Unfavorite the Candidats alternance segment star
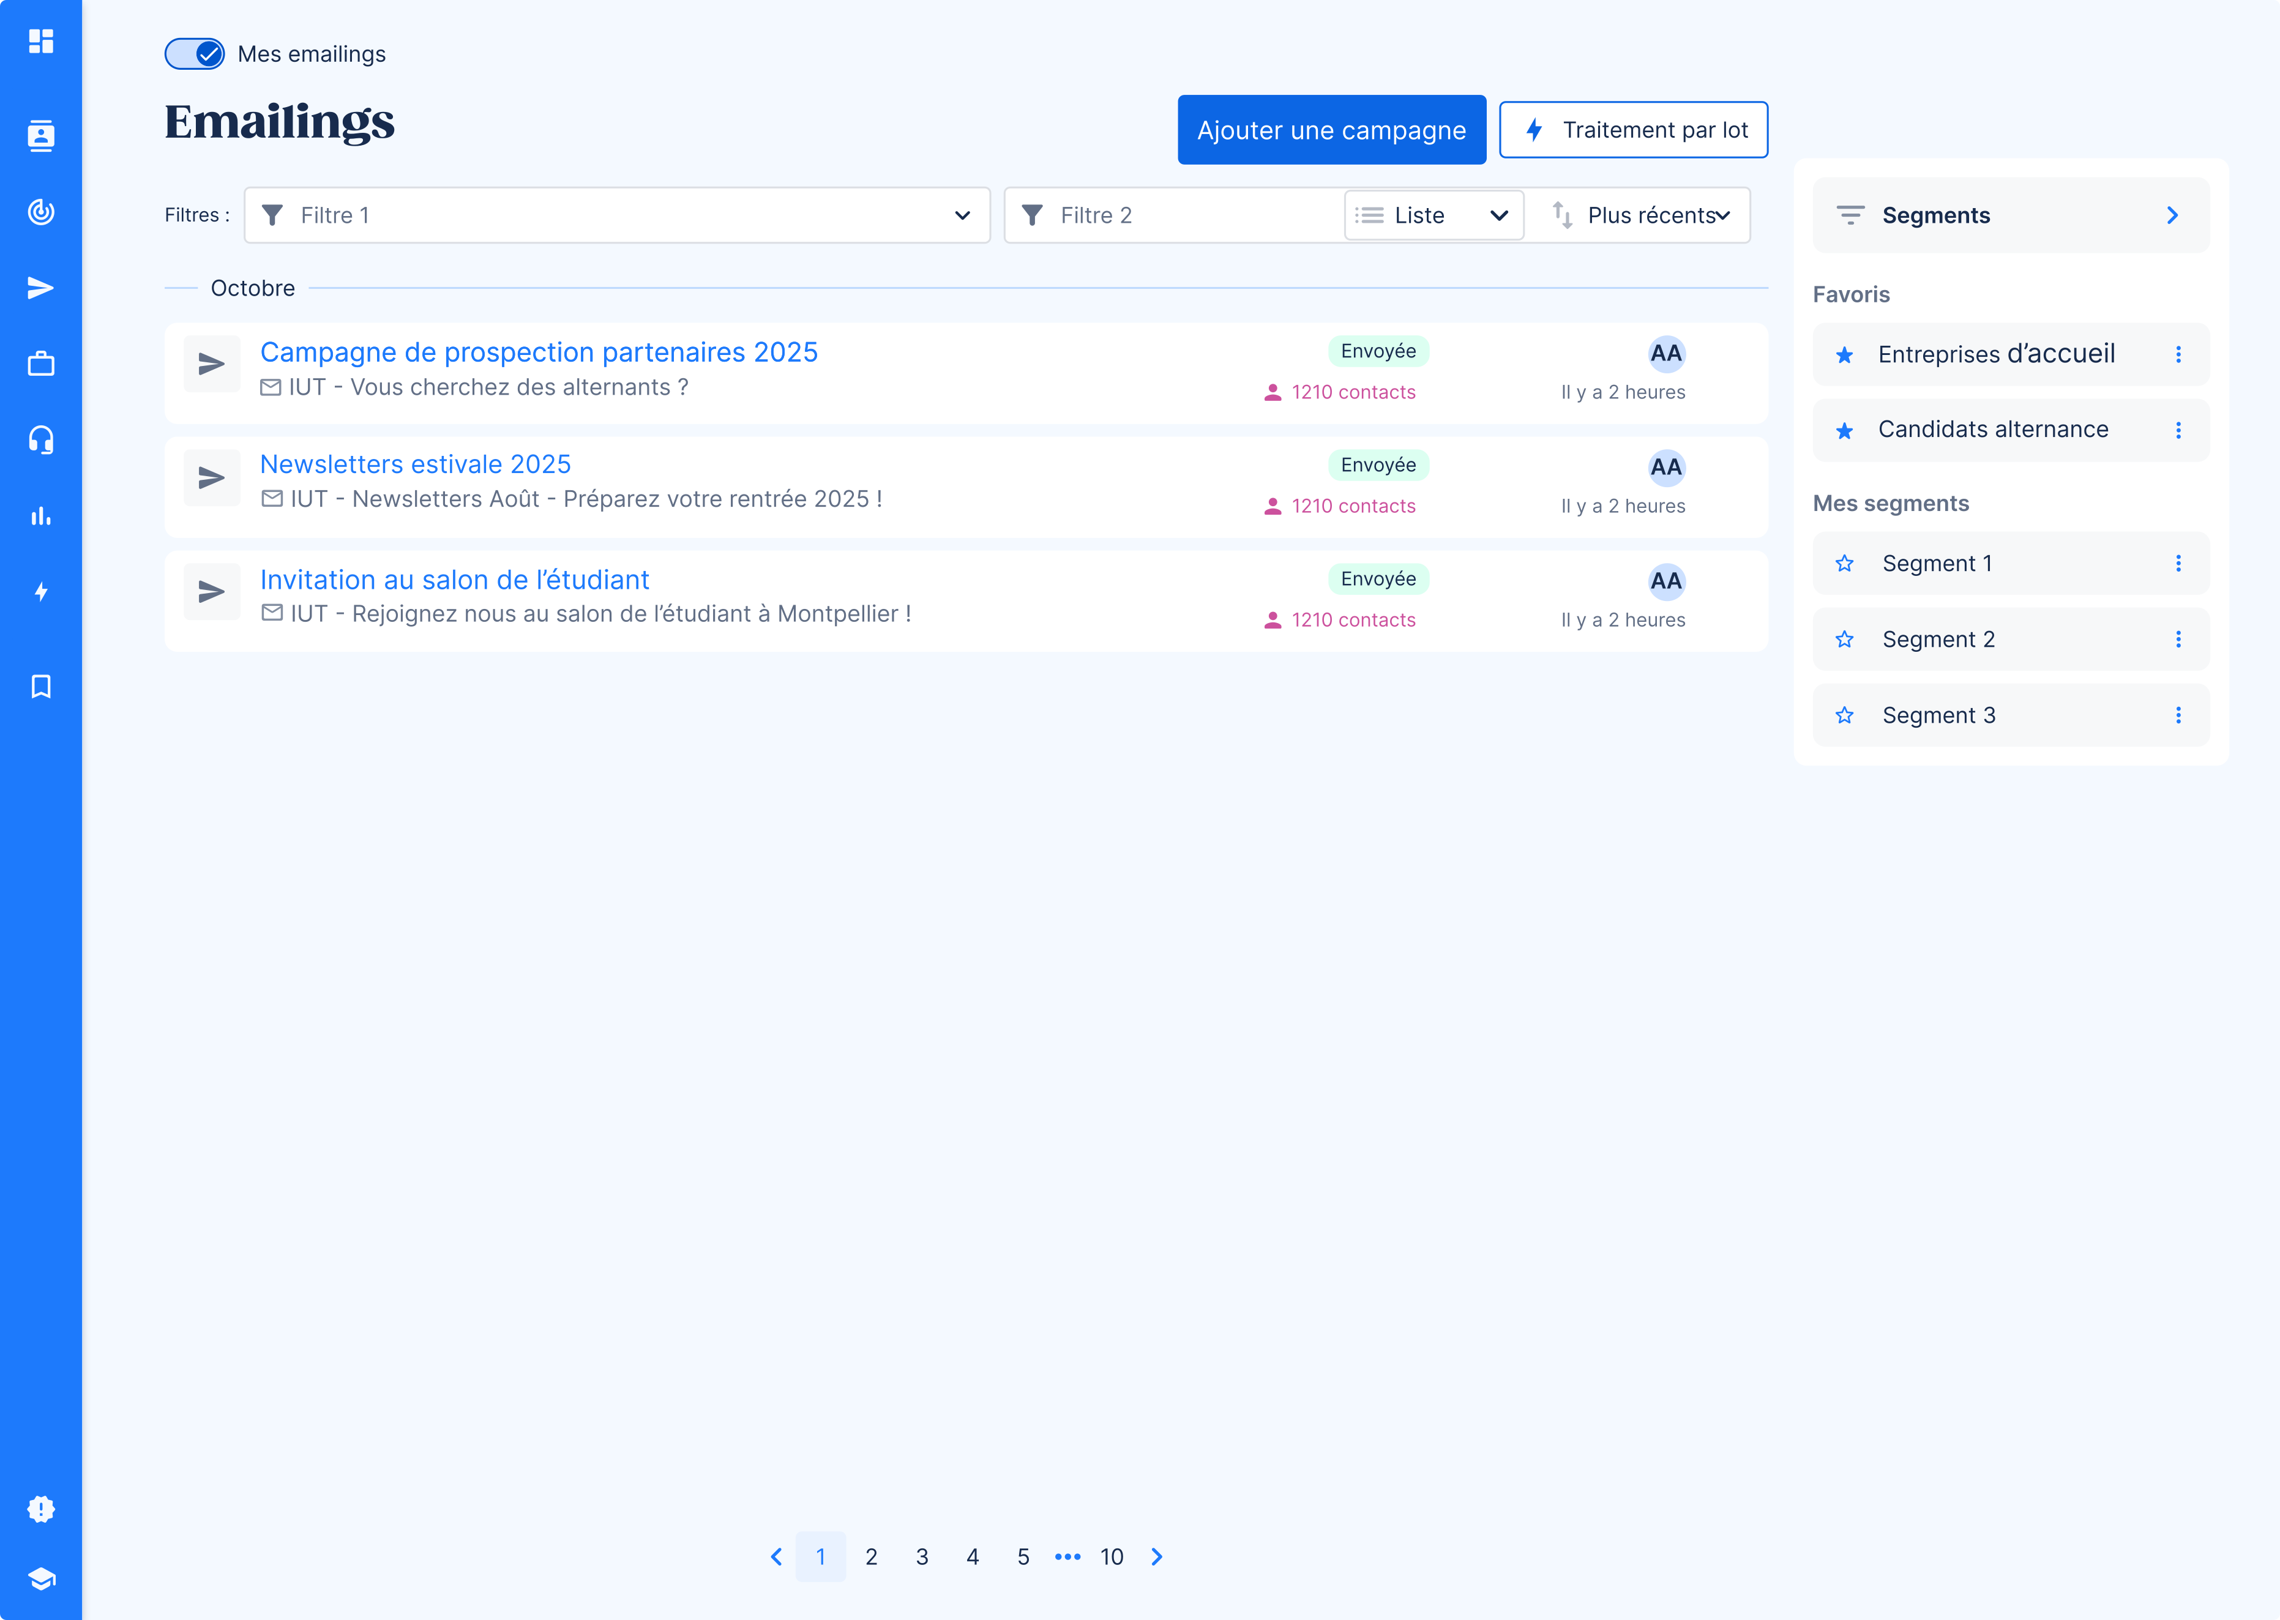Screen dimensions: 2280x1620 (x=1846, y=429)
